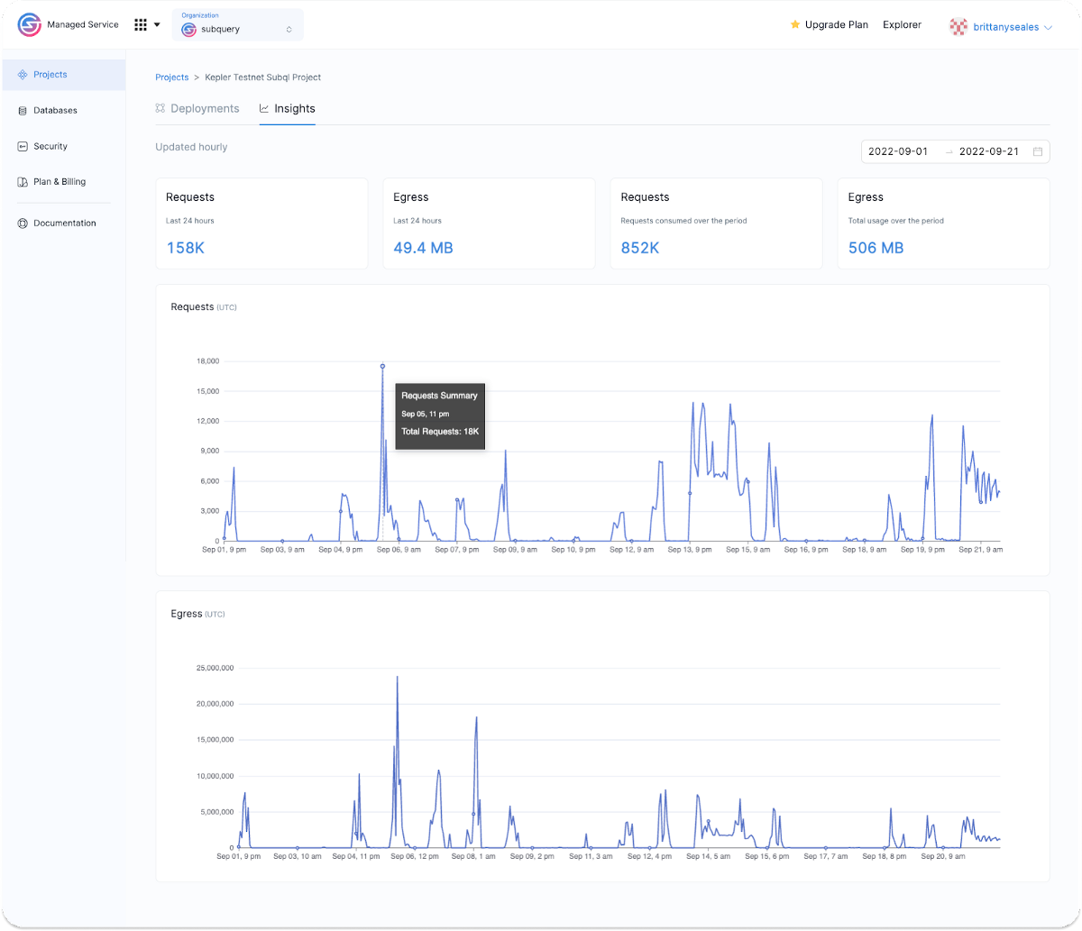Click the start date 2022-09-01 field

898,151
